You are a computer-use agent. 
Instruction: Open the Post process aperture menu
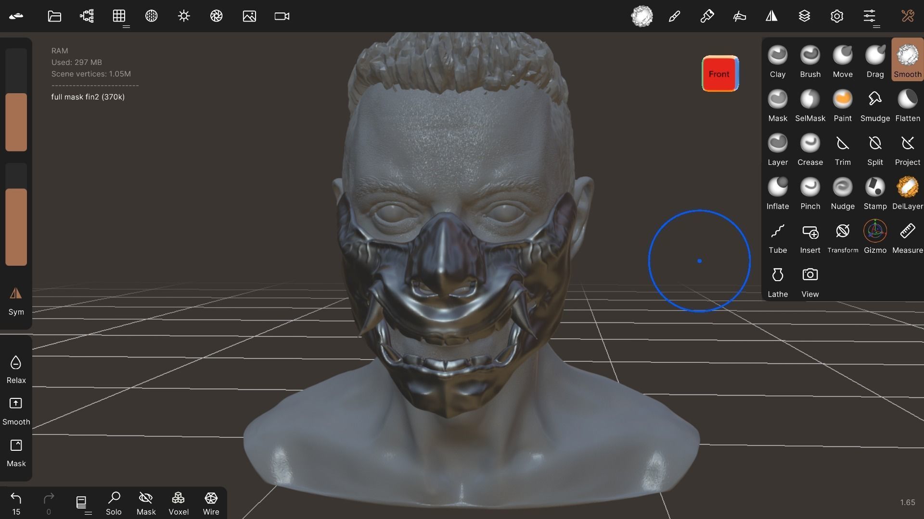pos(217,16)
